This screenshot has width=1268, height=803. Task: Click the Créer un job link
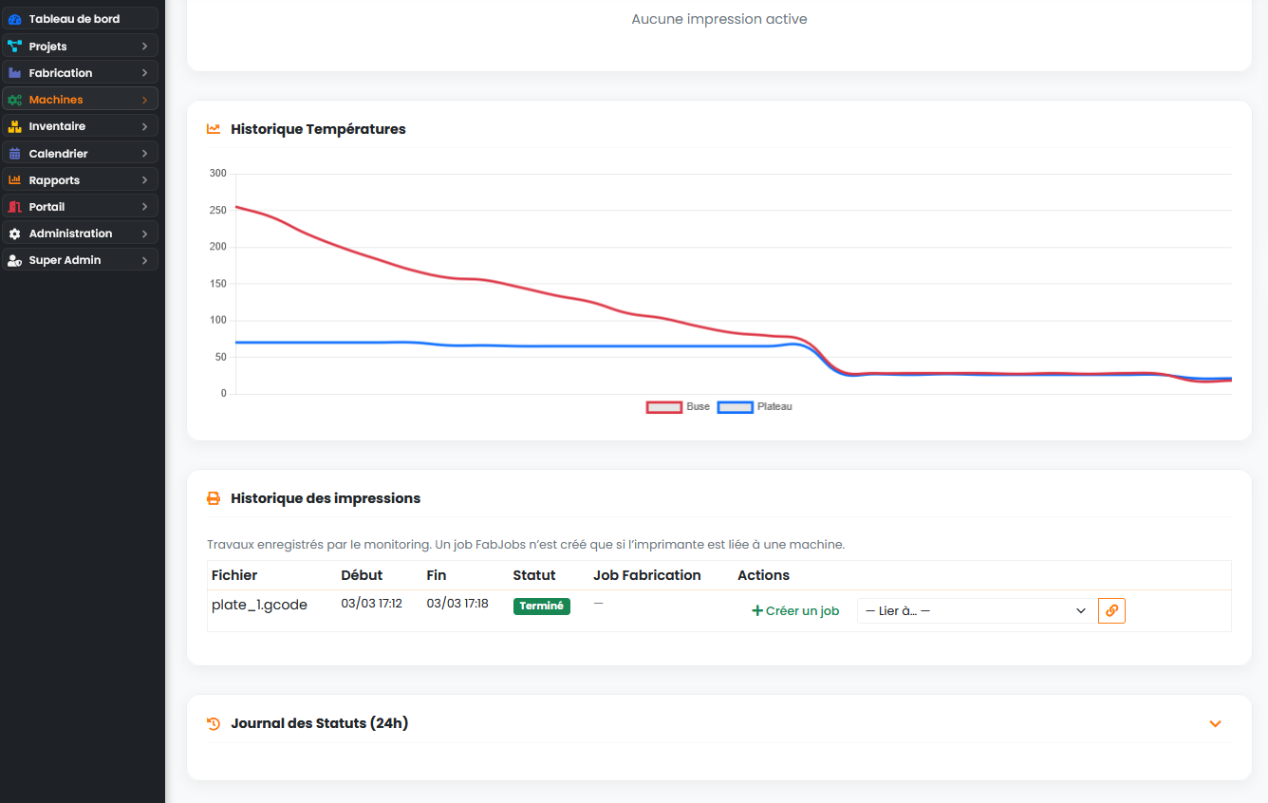(x=794, y=610)
